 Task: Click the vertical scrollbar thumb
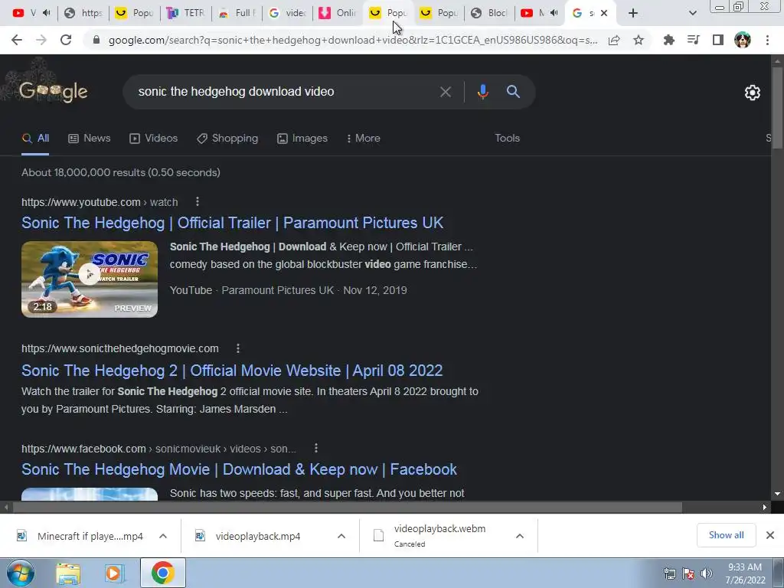coord(777,109)
